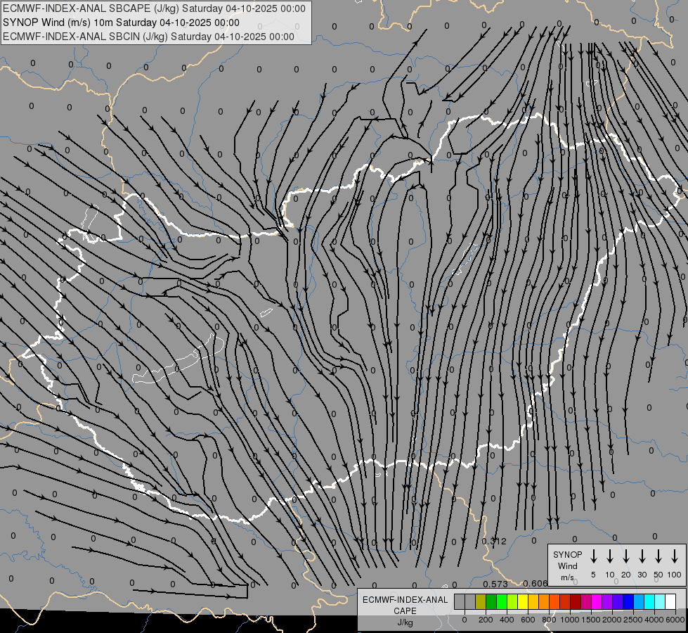This screenshot has height=633, width=688.
Task: Select the 20 m/s wind arrow symbol
Action: point(626,556)
